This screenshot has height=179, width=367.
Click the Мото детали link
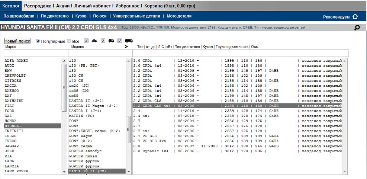179,16
